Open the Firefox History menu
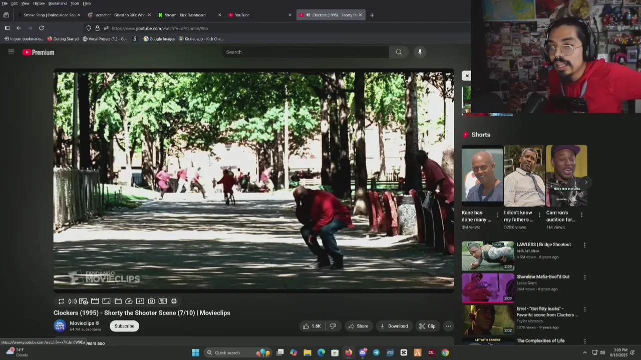The width and height of the screenshot is (641, 360). 39,3
